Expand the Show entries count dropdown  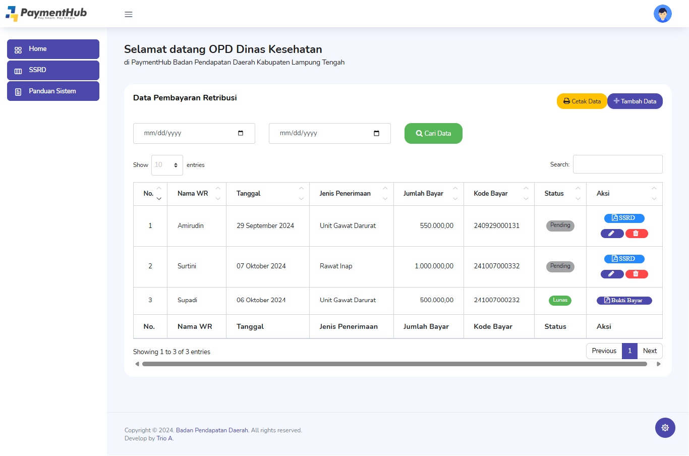(167, 165)
